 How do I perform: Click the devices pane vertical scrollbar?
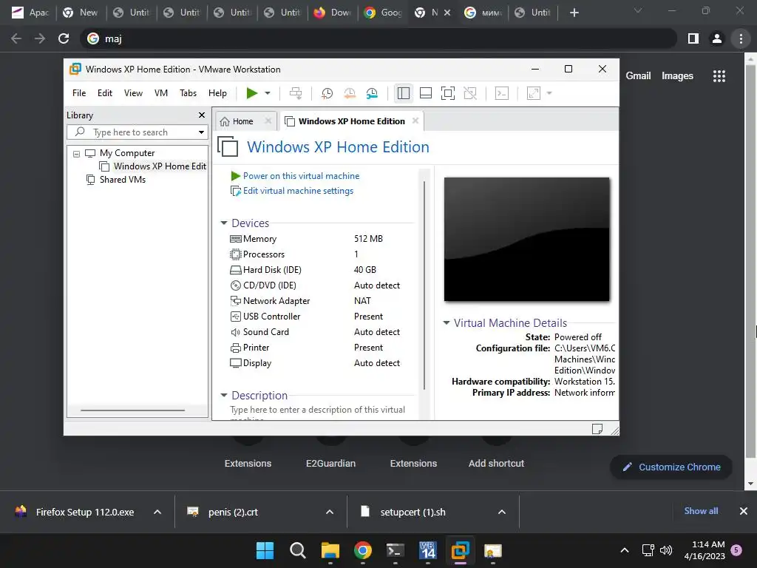tap(424, 285)
